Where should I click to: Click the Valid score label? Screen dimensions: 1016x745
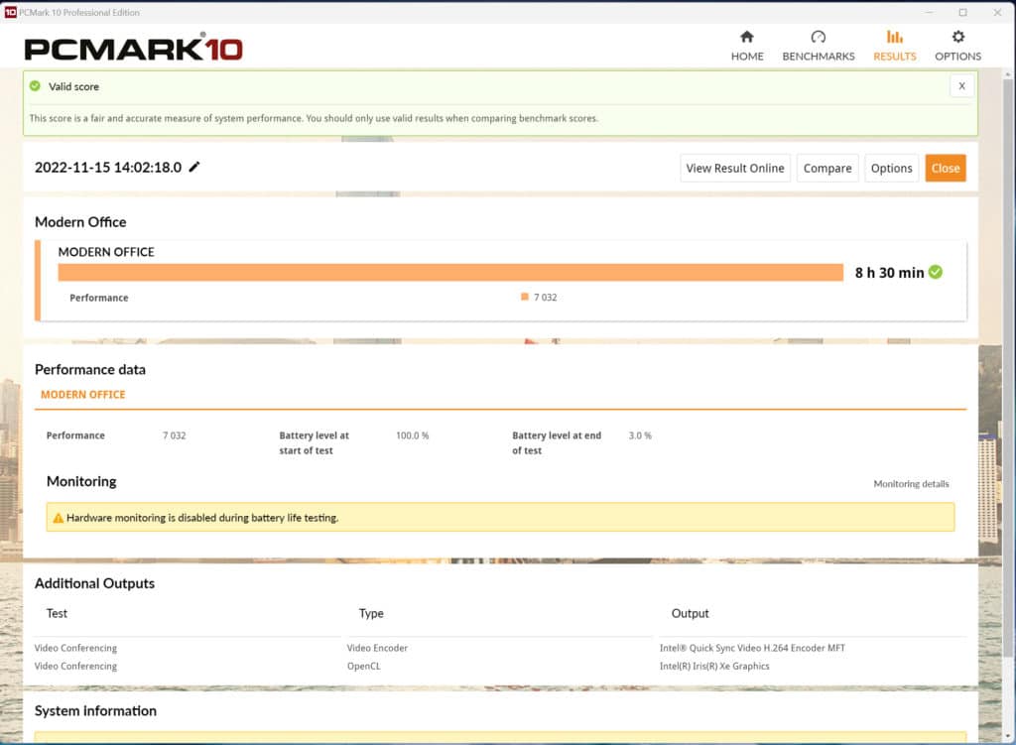[73, 86]
